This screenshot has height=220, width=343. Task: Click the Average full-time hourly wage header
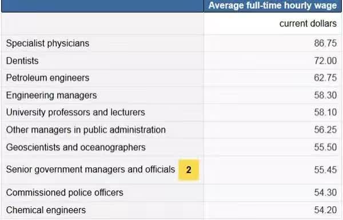tap(273, 6)
